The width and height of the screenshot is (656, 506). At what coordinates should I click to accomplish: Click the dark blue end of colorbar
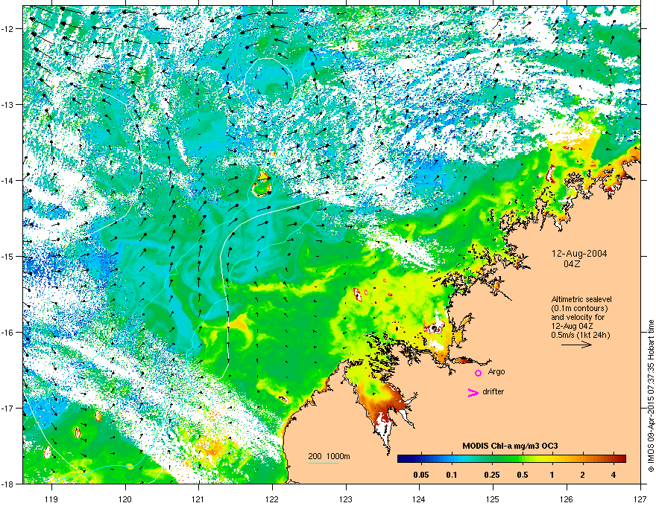pyautogui.click(x=403, y=459)
